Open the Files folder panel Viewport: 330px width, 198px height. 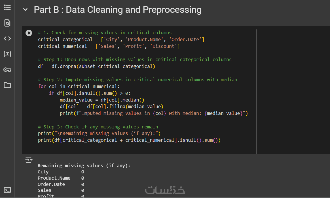click(x=7, y=85)
